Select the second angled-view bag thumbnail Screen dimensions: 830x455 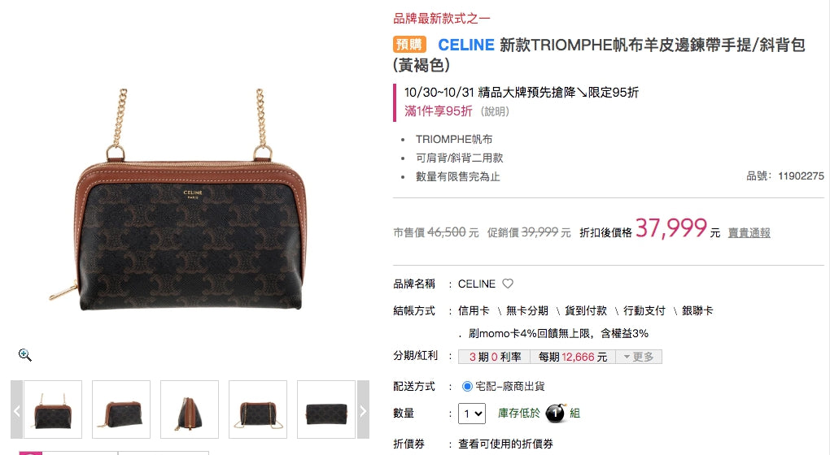(x=121, y=409)
